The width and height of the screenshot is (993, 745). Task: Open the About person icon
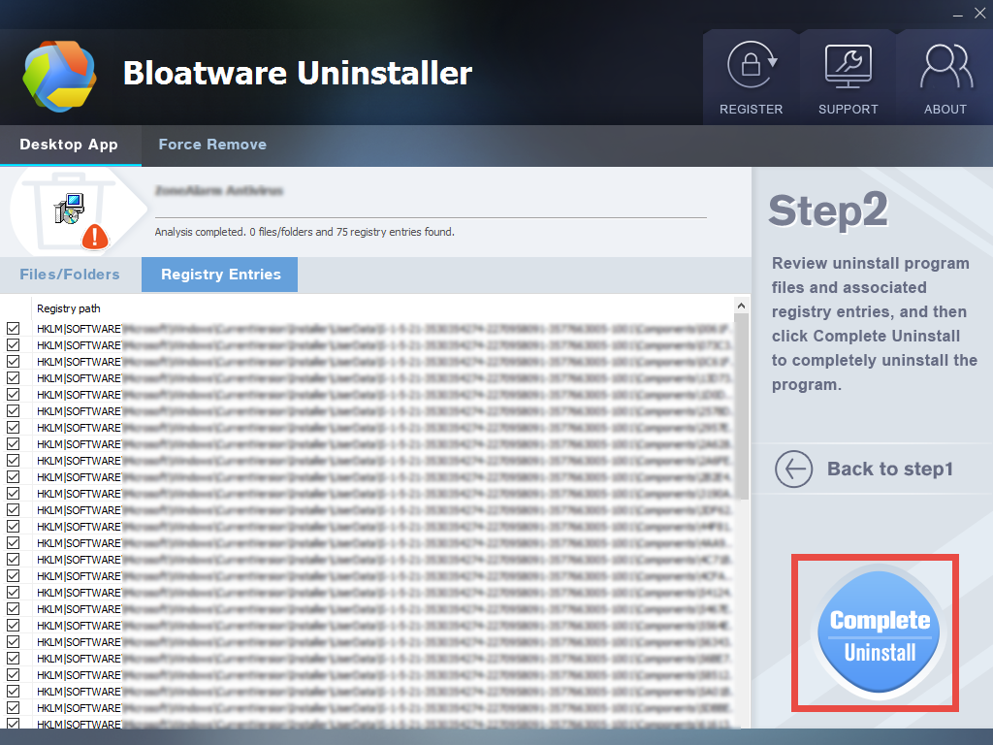[x=945, y=68]
